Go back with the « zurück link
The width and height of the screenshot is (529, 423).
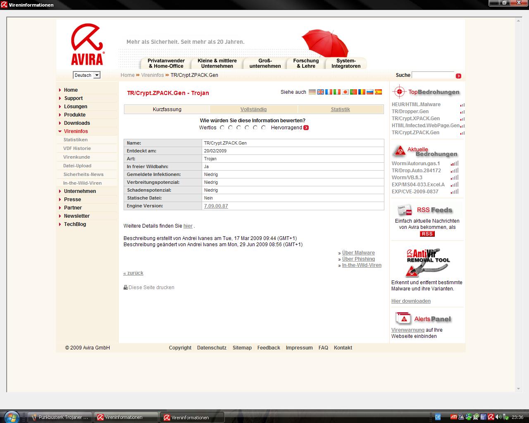coord(133,273)
